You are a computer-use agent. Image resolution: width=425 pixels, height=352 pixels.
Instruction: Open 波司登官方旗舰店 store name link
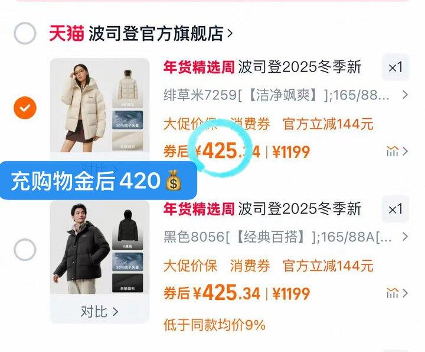[x=156, y=33]
